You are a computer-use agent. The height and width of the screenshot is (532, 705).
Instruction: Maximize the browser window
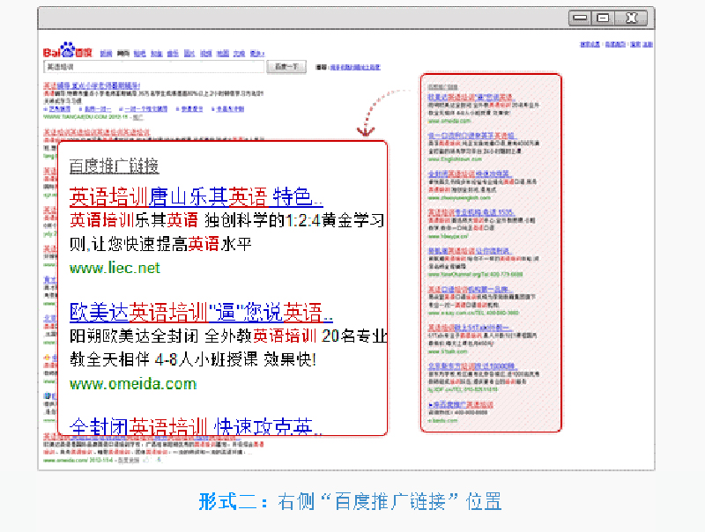pyautogui.click(x=603, y=18)
